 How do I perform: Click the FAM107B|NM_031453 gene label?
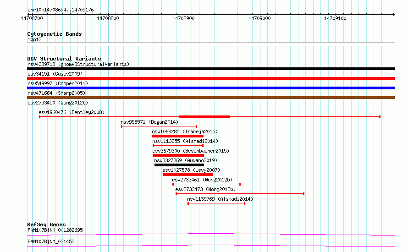[51, 241]
